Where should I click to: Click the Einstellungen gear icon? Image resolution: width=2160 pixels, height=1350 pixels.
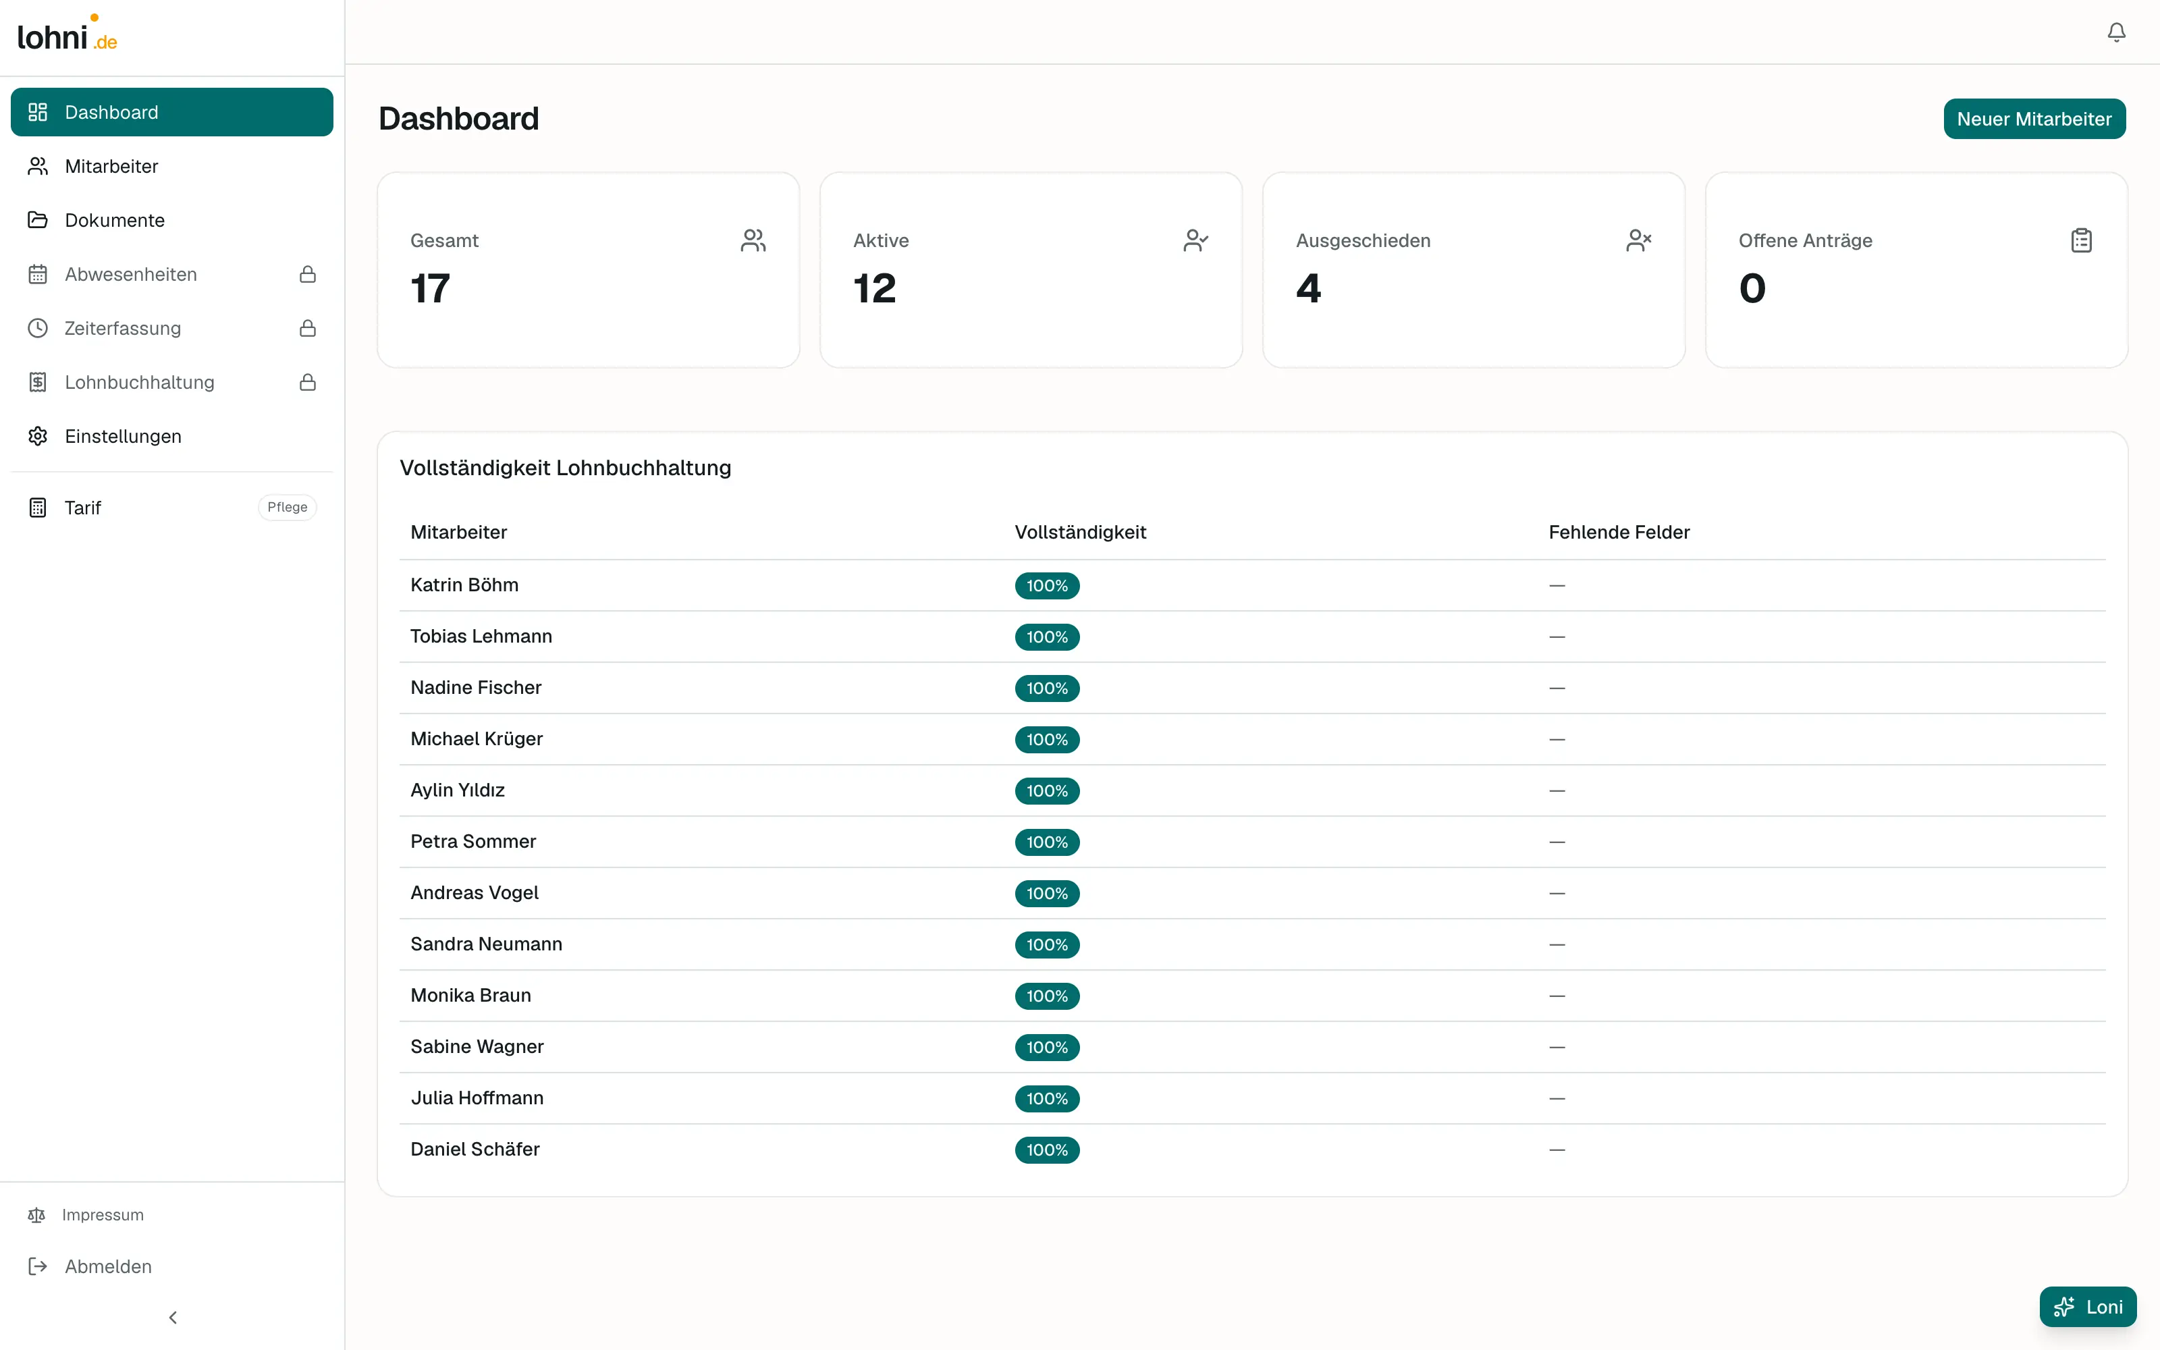pyautogui.click(x=38, y=436)
